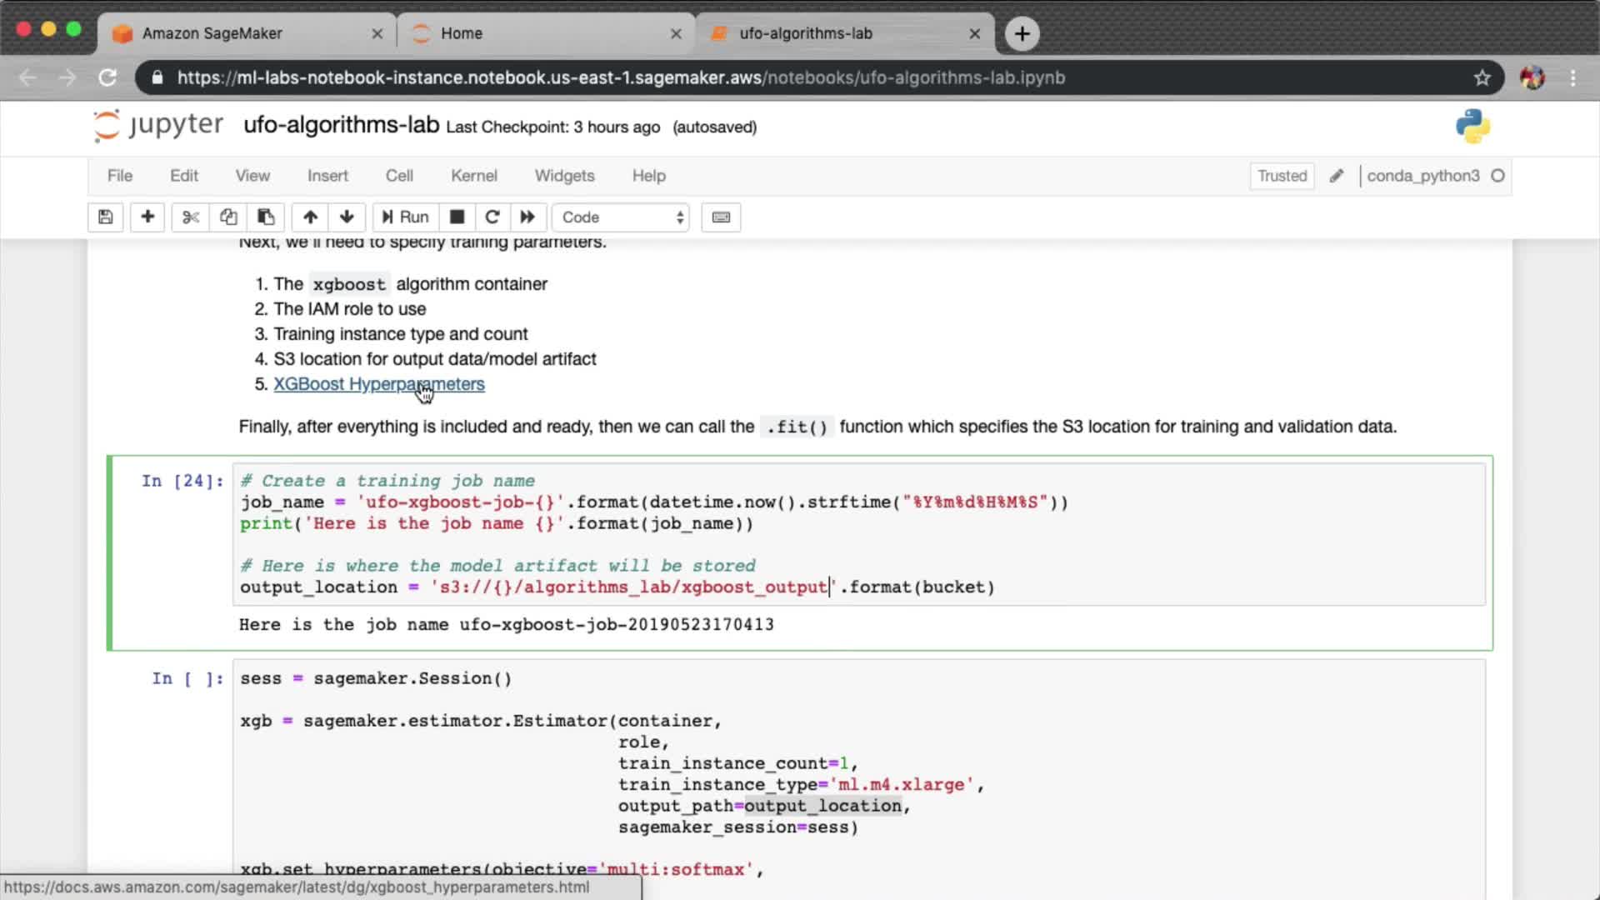Image resolution: width=1600 pixels, height=900 pixels.
Task: Click the browser address bar URL
Action: 621,77
